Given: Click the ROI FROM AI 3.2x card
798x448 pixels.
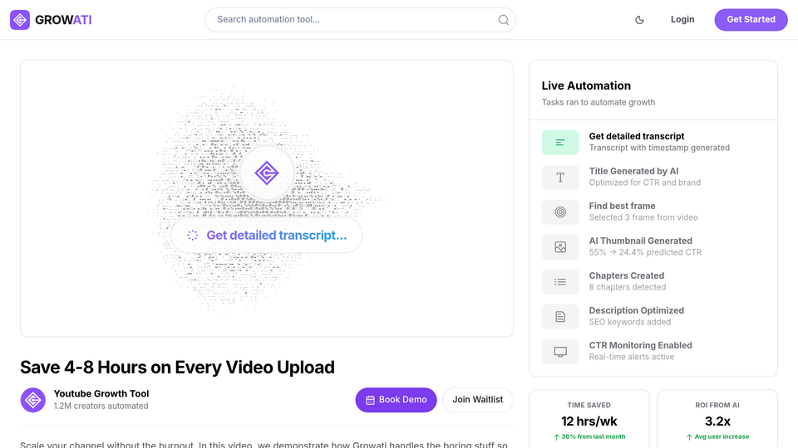Looking at the screenshot, I should 717,419.
